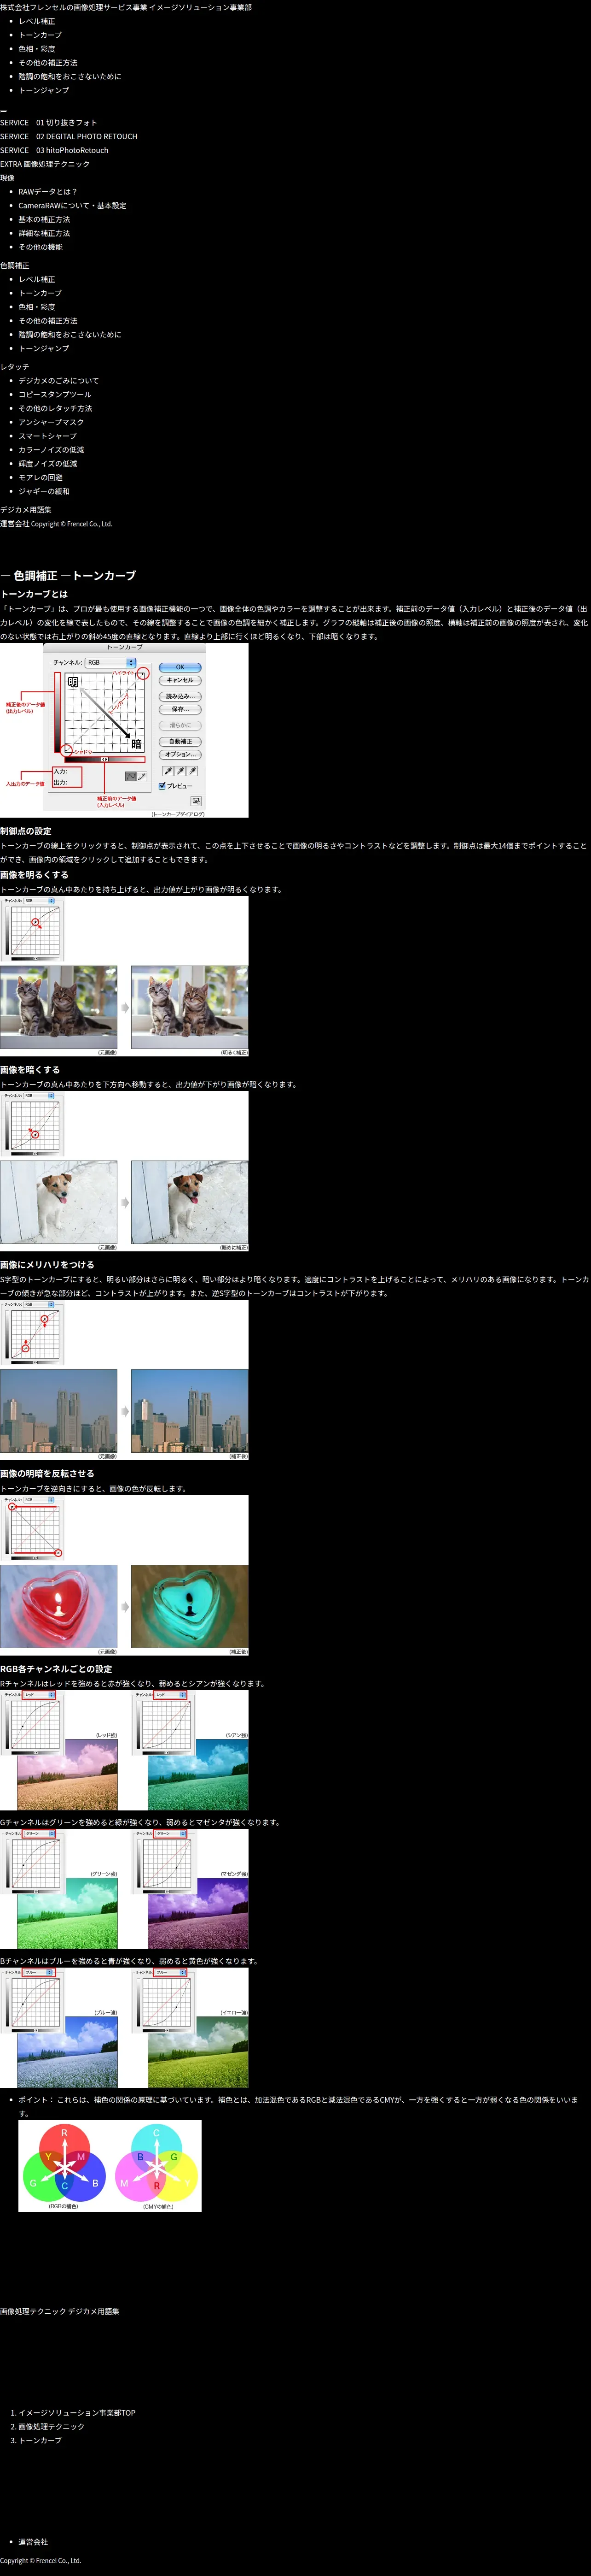591x2576 pixels.
Task: Click S-curve tone curve graph image
Action: tap(32, 1333)
